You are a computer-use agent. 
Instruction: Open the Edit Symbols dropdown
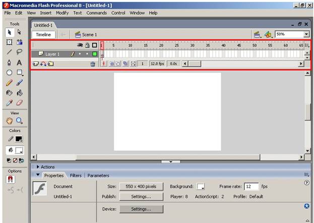pos(268,35)
